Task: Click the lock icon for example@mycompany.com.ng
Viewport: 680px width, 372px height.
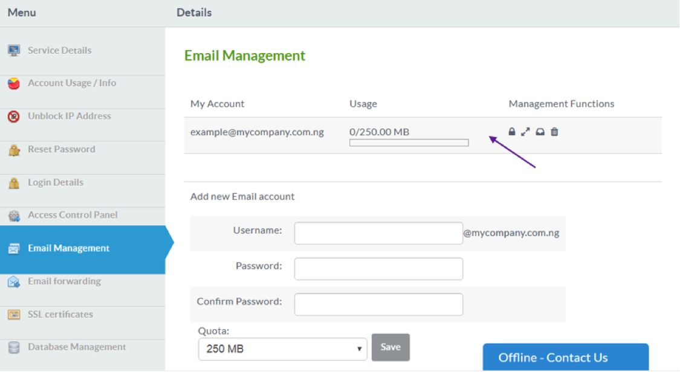Action: (512, 132)
